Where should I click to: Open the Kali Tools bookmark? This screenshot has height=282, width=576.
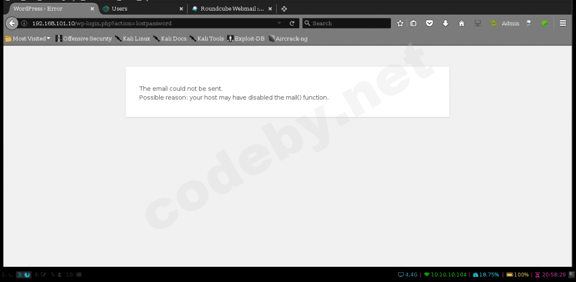pos(207,39)
